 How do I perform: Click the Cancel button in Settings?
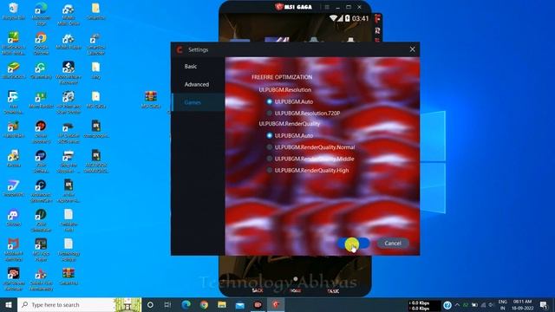point(393,243)
